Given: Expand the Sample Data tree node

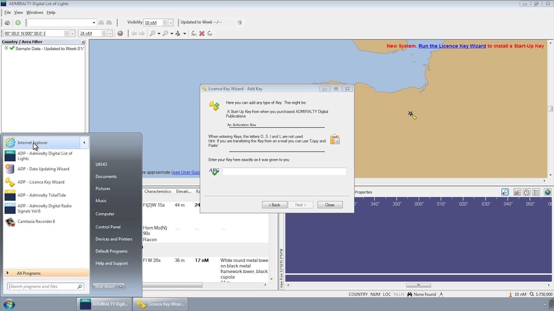Looking at the screenshot, I should point(6,48).
